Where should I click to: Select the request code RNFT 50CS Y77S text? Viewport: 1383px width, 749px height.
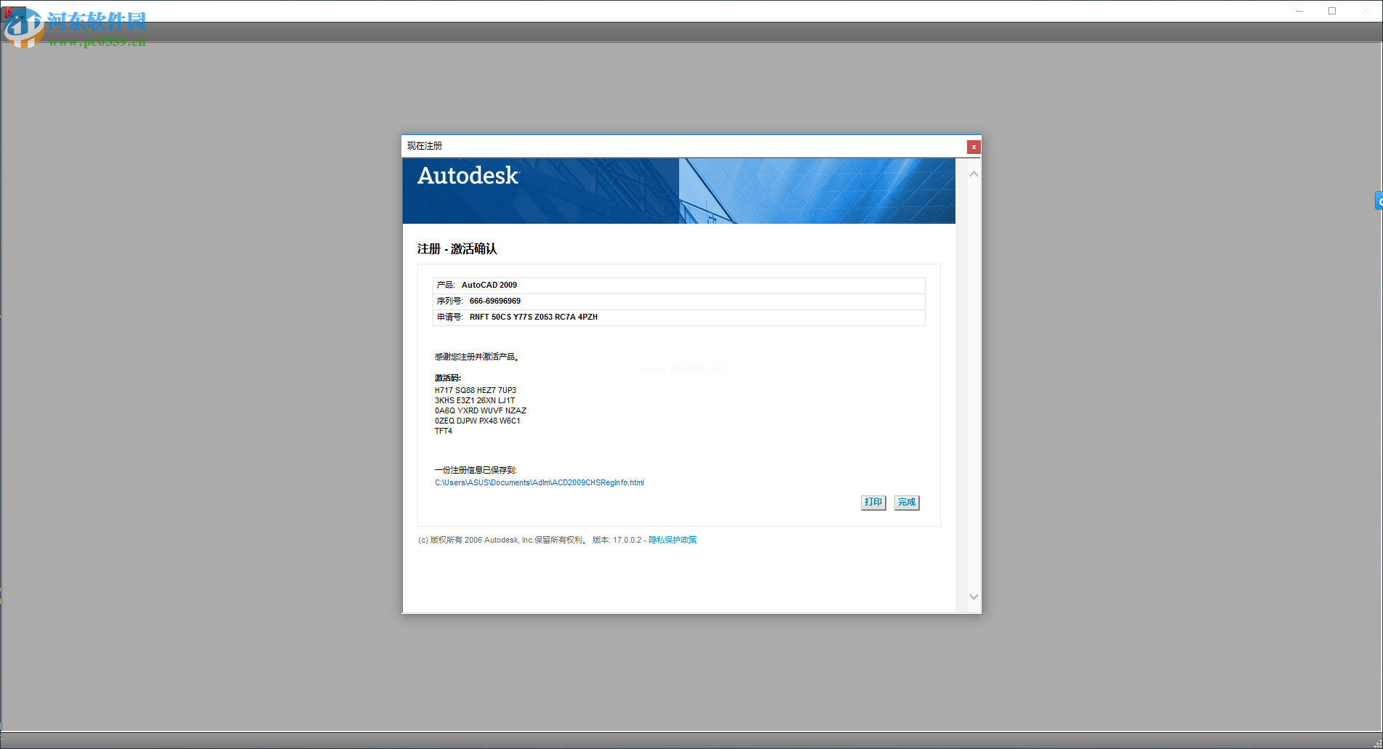coord(534,317)
